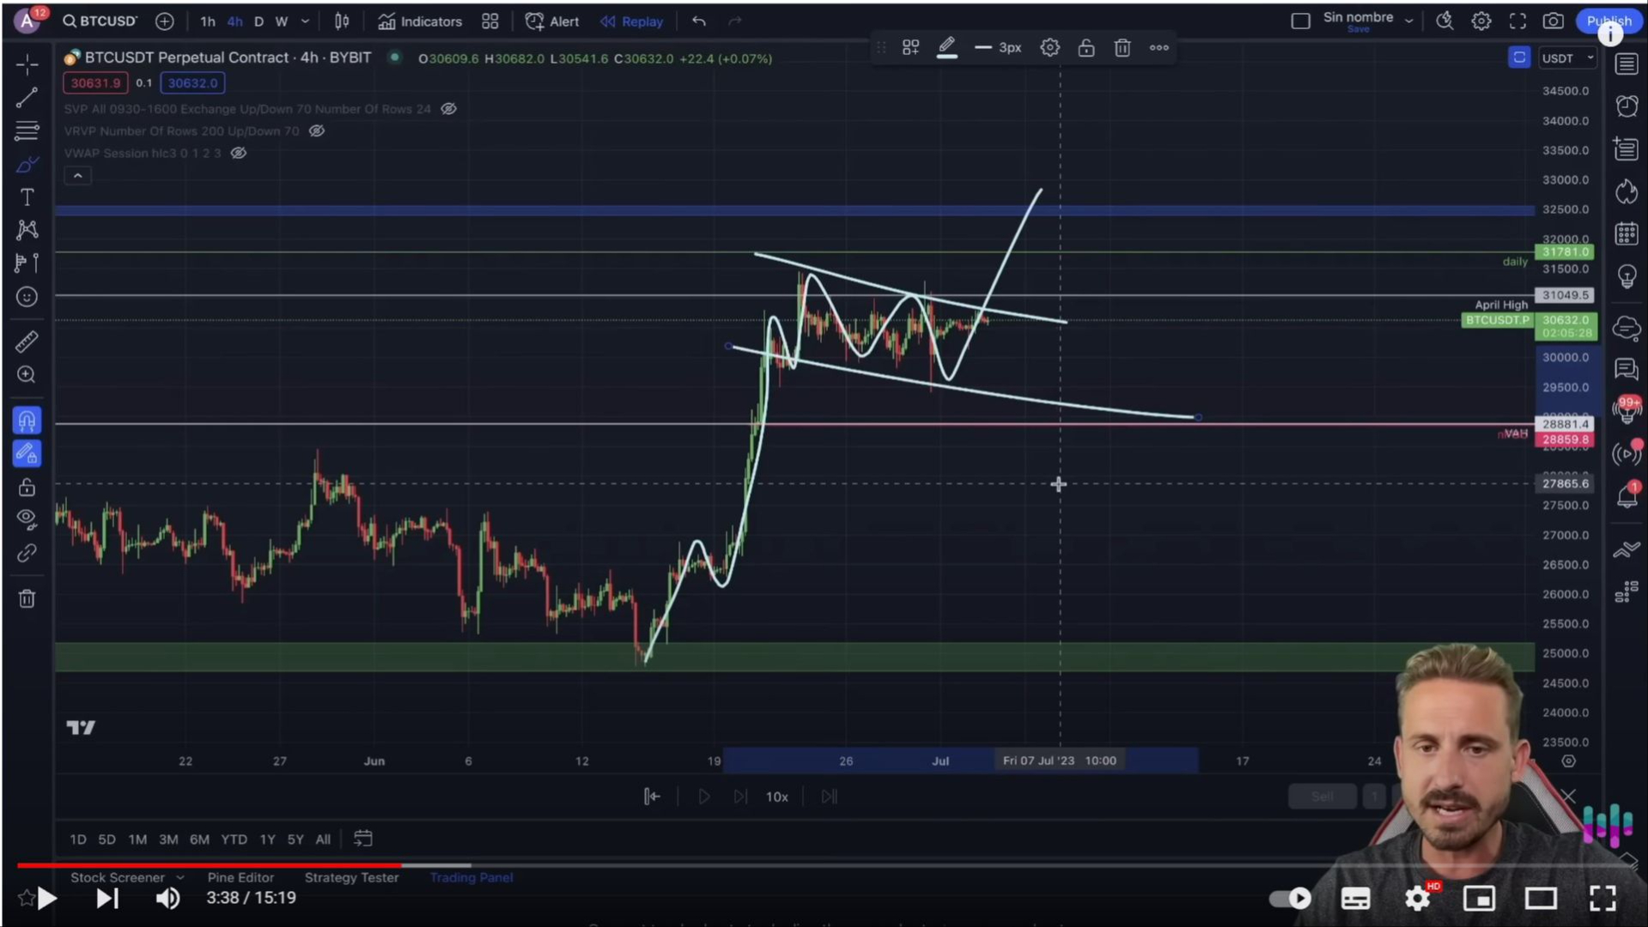Toggle magnet mode for drawings
The image size is (1648, 927).
(x=27, y=421)
